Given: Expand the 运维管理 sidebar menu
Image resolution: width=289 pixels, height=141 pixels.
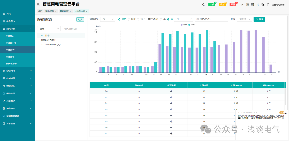Looking at the screenshot, I should click(17, 101).
